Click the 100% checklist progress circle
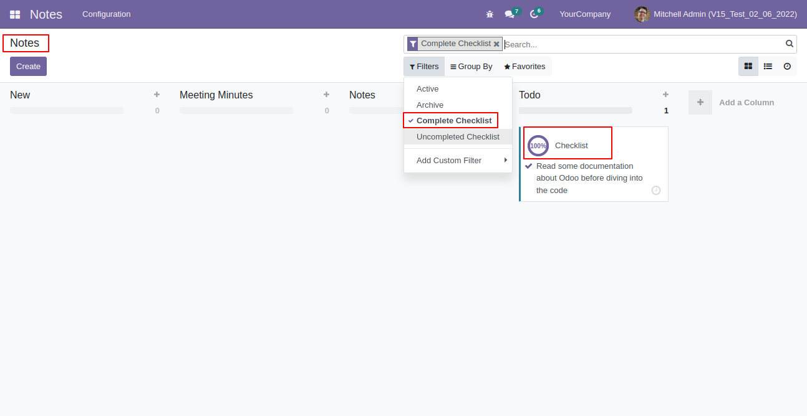The image size is (807, 416). pyautogui.click(x=538, y=146)
